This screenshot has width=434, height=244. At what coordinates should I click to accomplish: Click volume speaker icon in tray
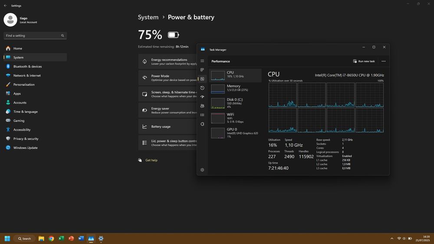coord(404,238)
